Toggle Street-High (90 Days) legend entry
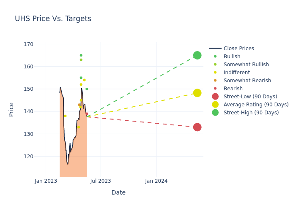Viewport: 296px width, 211px height. (251, 113)
